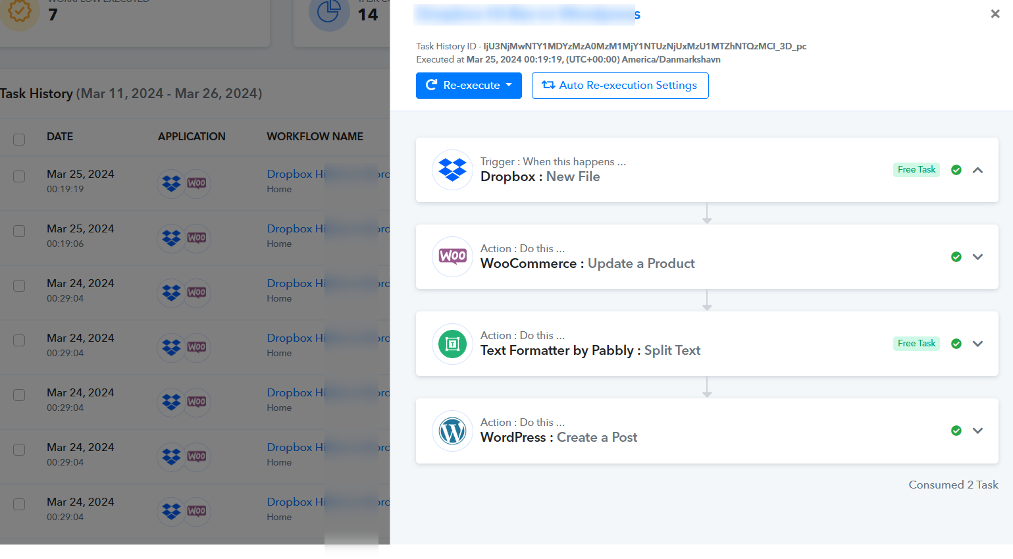1013x559 pixels.
Task: Expand the Text Formatter Split Text step
Action: click(x=978, y=344)
